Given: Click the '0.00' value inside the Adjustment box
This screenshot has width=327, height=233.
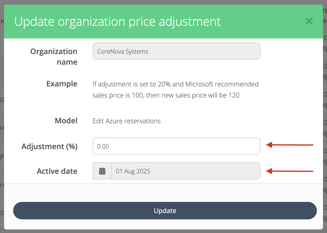Looking at the screenshot, I should (103, 146).
